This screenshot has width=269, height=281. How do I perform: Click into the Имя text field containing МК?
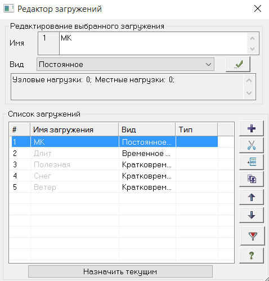(x=153, y=43)
